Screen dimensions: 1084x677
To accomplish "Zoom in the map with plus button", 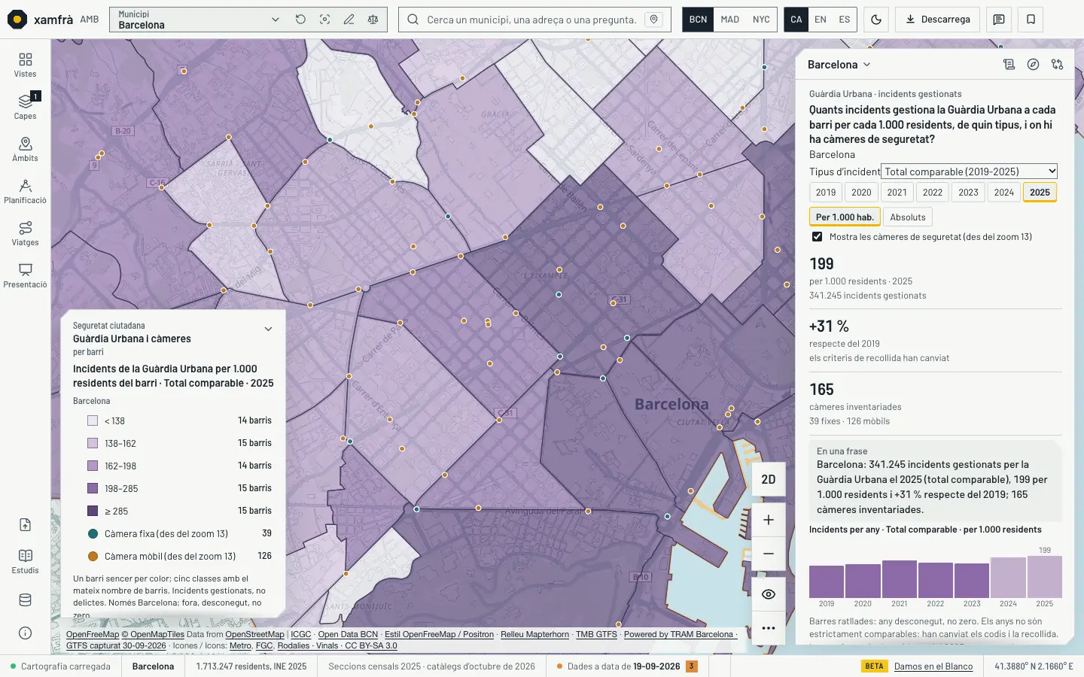I will pyautogui.click(x=769, y=520).
